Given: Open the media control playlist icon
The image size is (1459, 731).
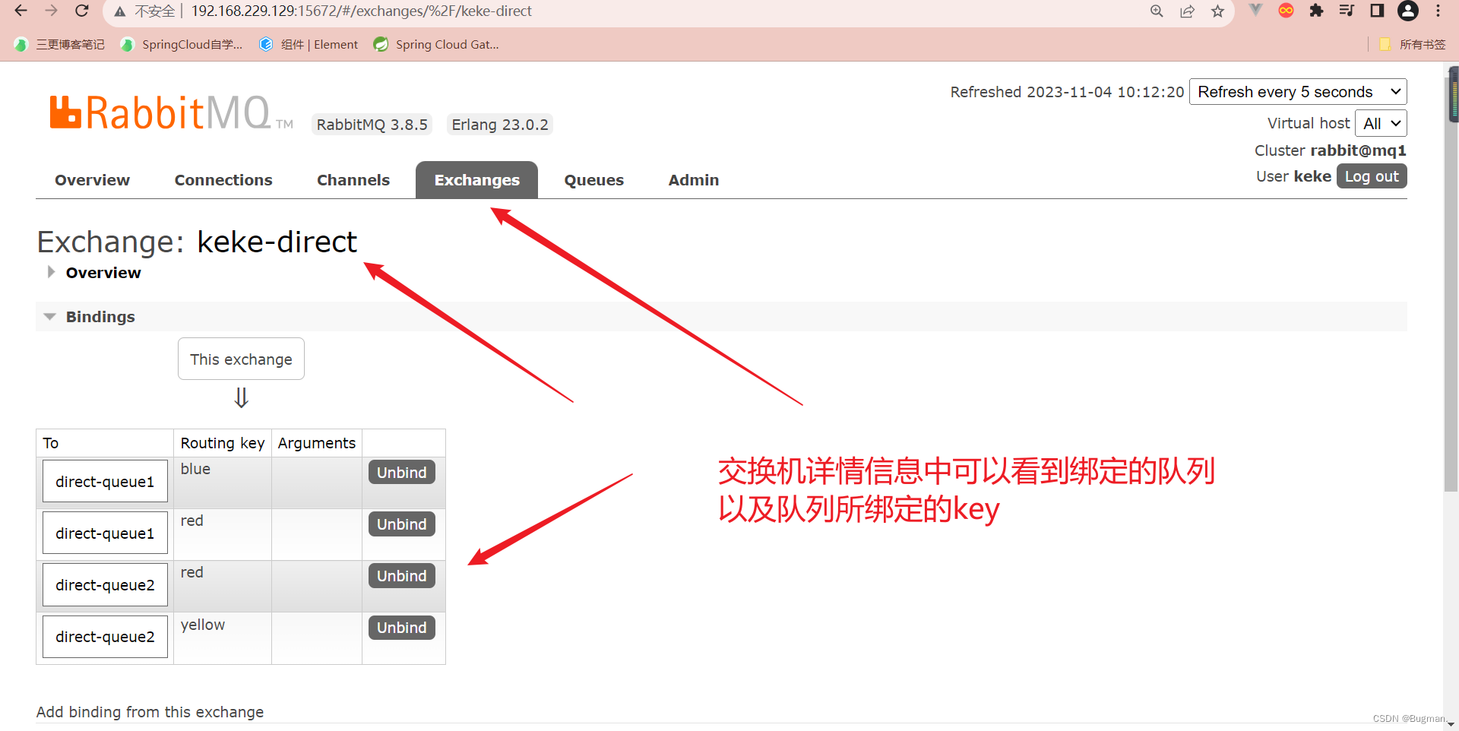Looking at the screenshot, I should [1347, 11].
